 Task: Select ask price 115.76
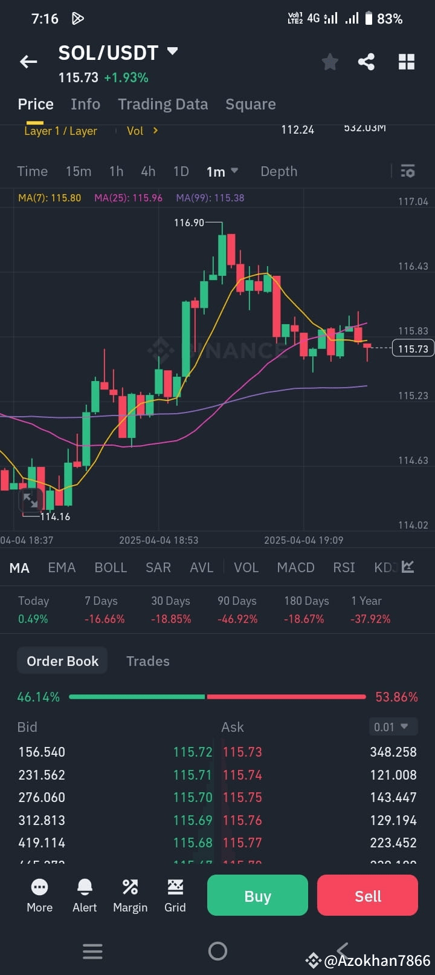pyautogui.click(x=242, y=820)
